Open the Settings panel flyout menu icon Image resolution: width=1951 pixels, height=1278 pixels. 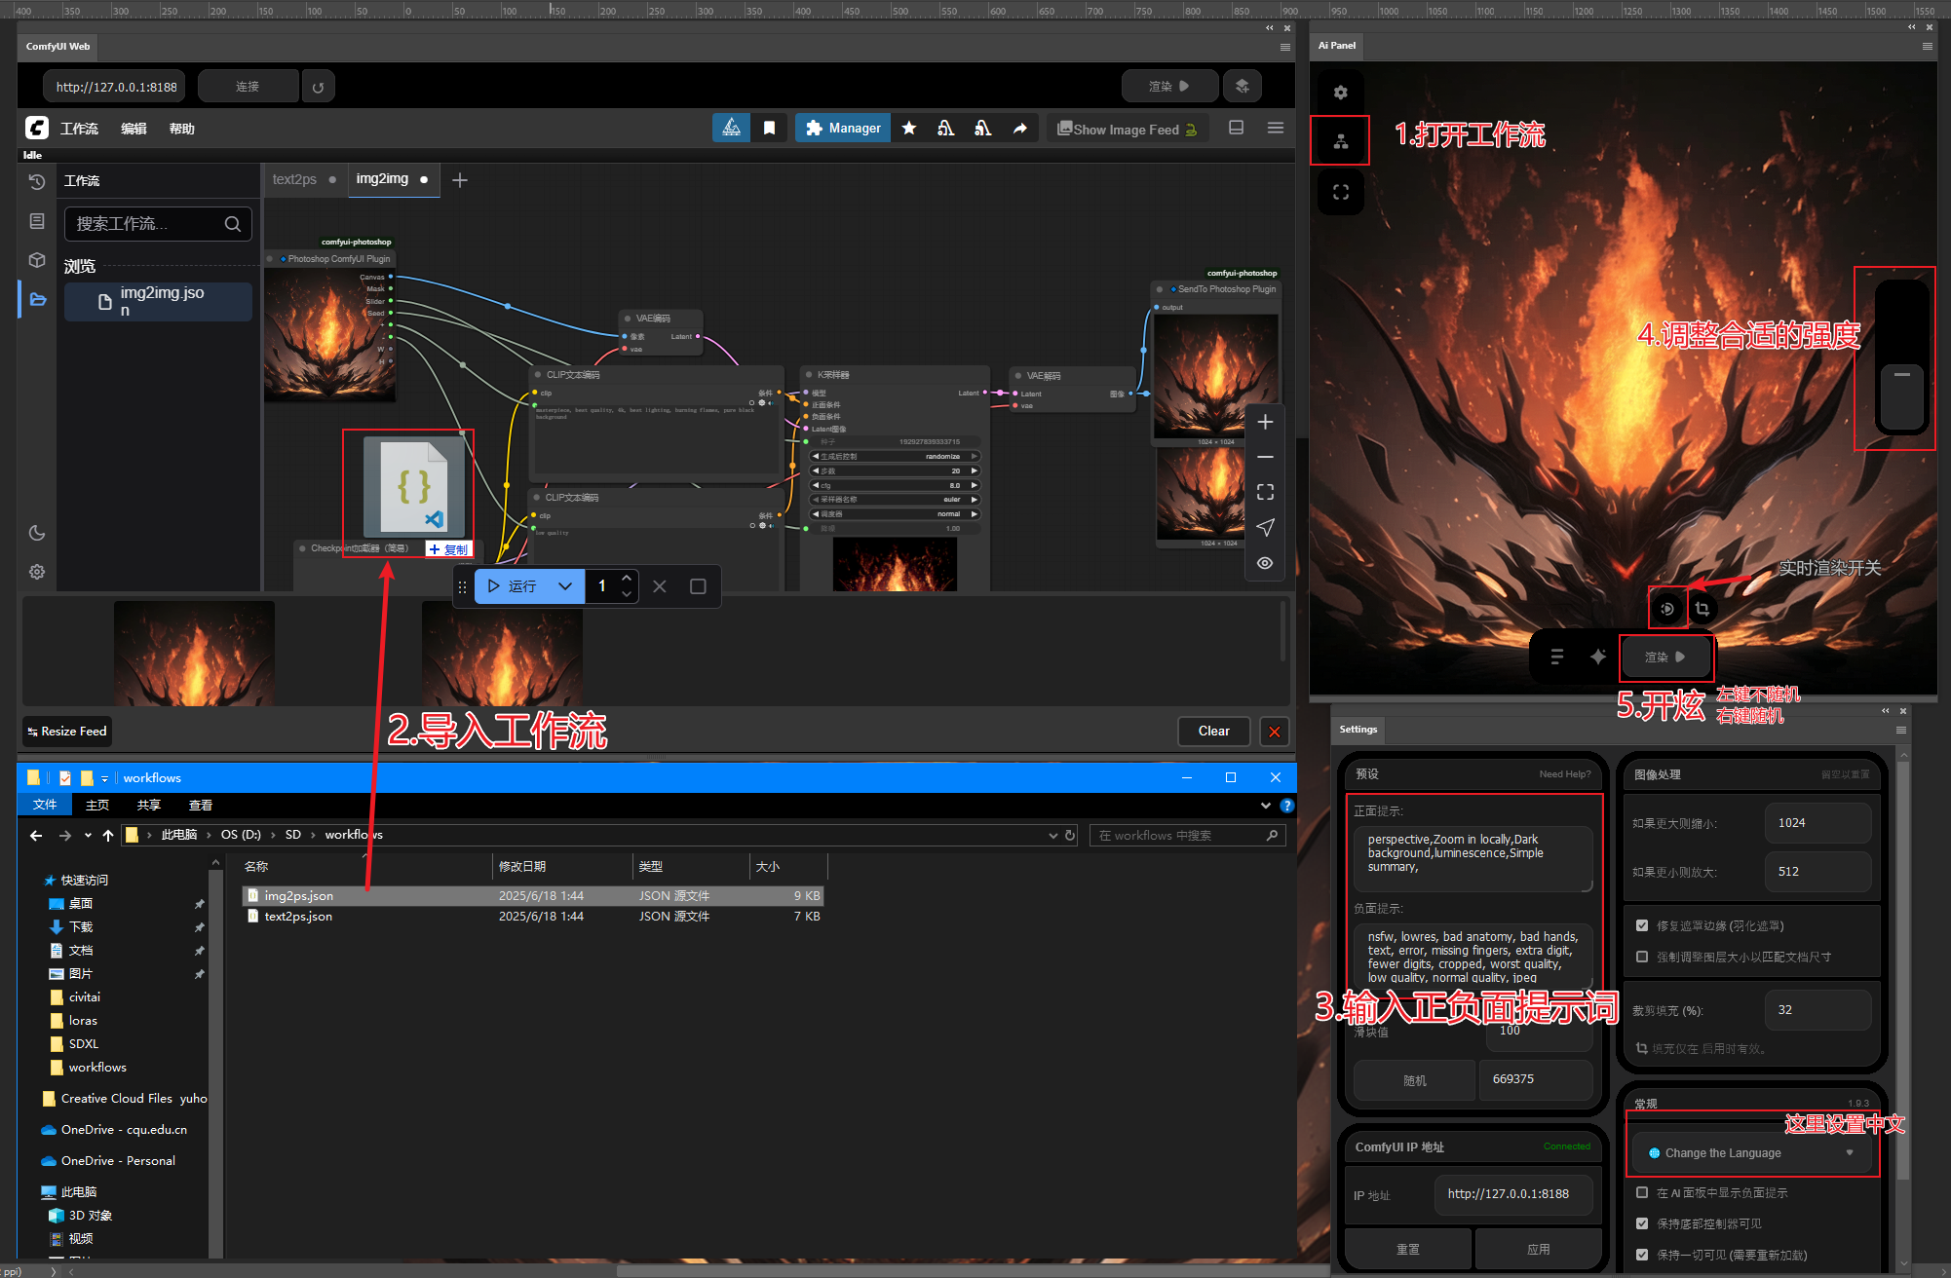(1901, 730)
